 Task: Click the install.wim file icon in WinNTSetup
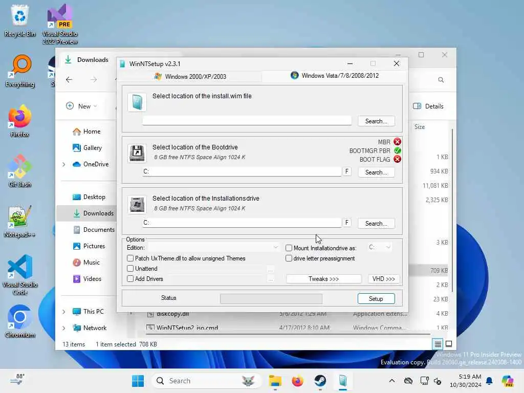(x=137, y=102)
